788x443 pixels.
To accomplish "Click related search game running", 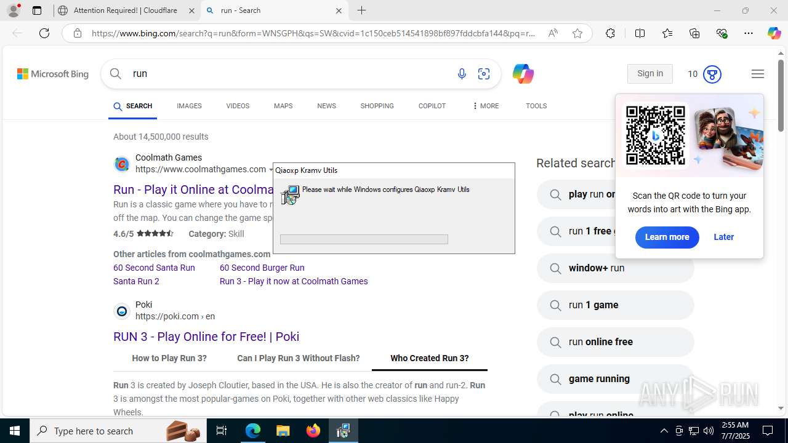I will tap(615, 379).
